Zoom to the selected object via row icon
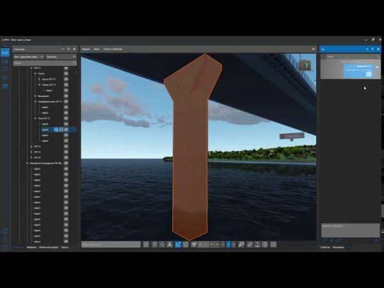Image resolution: width=384 pixels, height=288 pixels. coord(56,129)
